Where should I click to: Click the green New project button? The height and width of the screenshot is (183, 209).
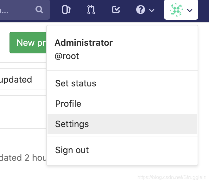[28, 43]
